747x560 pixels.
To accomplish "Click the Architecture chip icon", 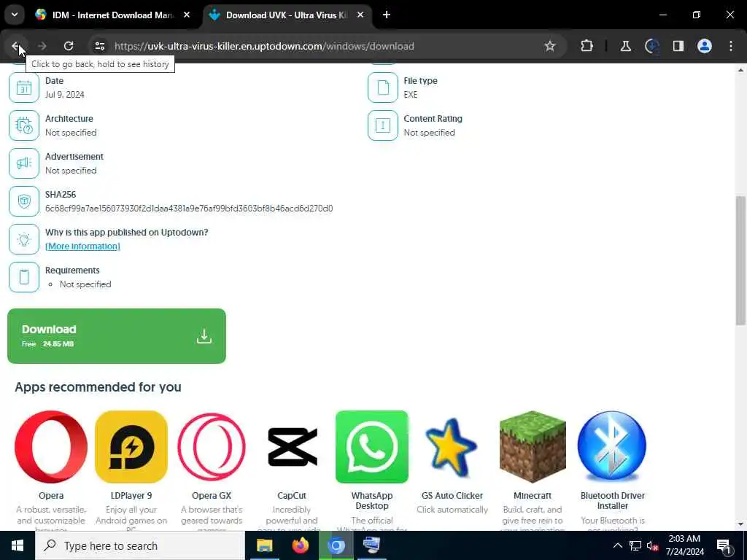I will pyautogui.click(x=24, y=125).
